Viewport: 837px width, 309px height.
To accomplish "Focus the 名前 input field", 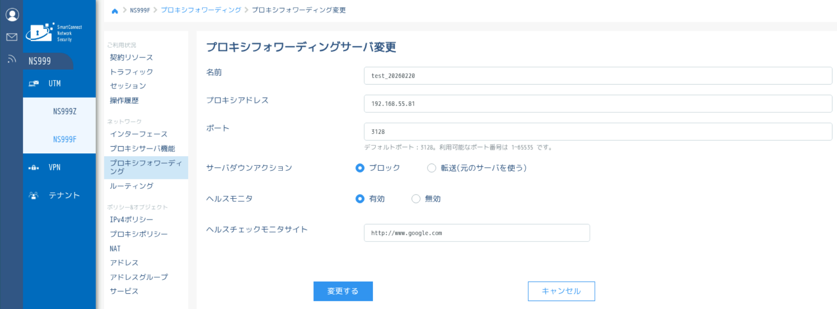I will pos(598,76).
